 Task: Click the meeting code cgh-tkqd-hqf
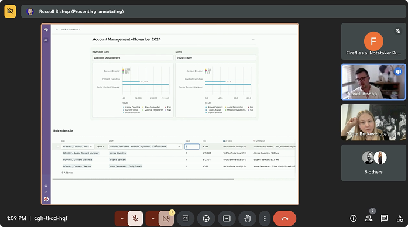point(51,218)
